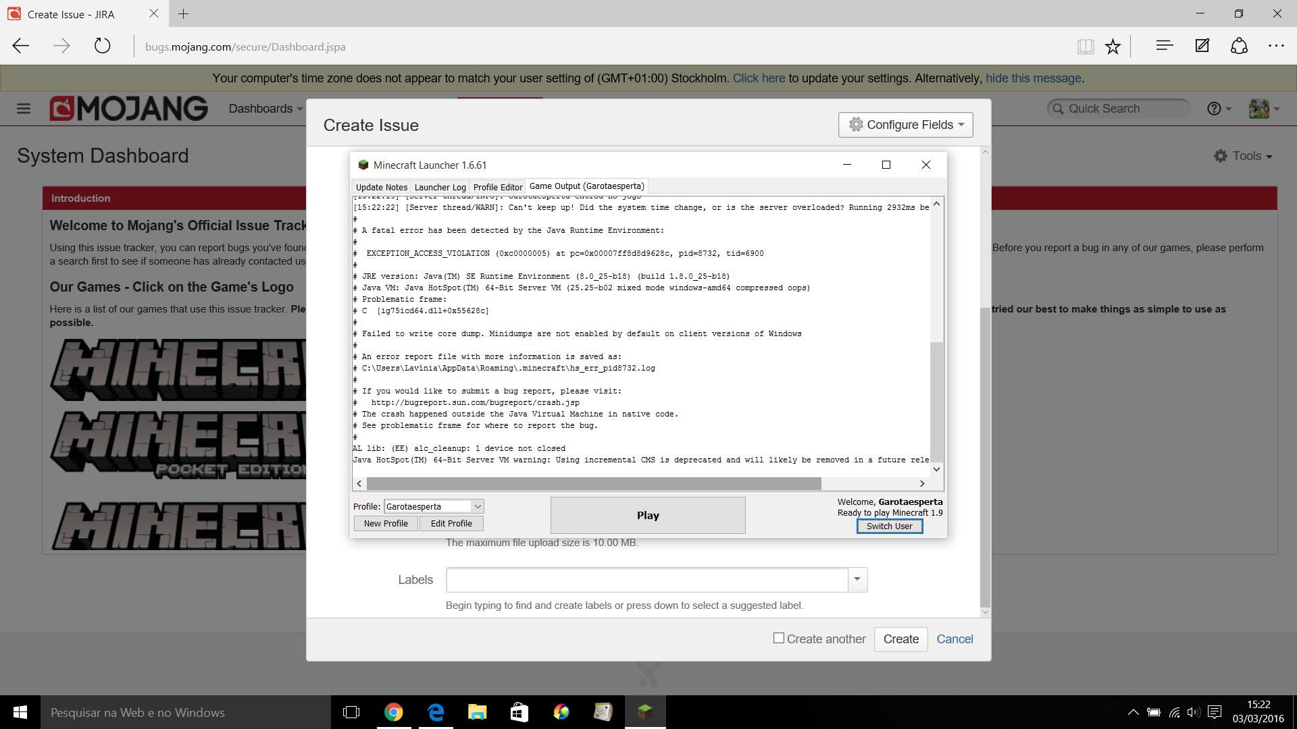Open the Configure Fields dropdown
This screenshot has height=729, width=1297.
905,125
